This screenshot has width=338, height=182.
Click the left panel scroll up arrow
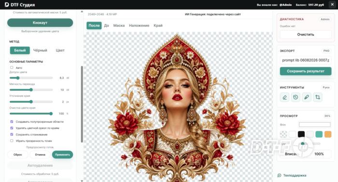pos(82,12)
